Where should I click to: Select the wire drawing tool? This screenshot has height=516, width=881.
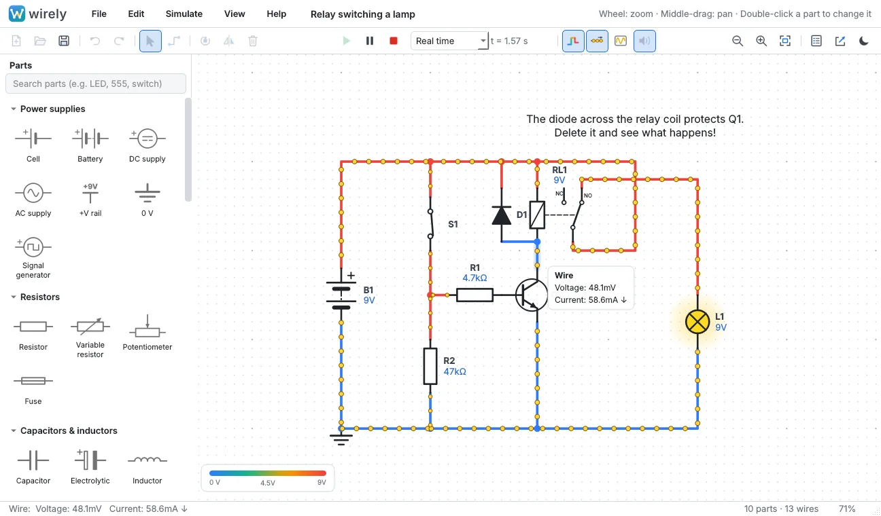174,41
